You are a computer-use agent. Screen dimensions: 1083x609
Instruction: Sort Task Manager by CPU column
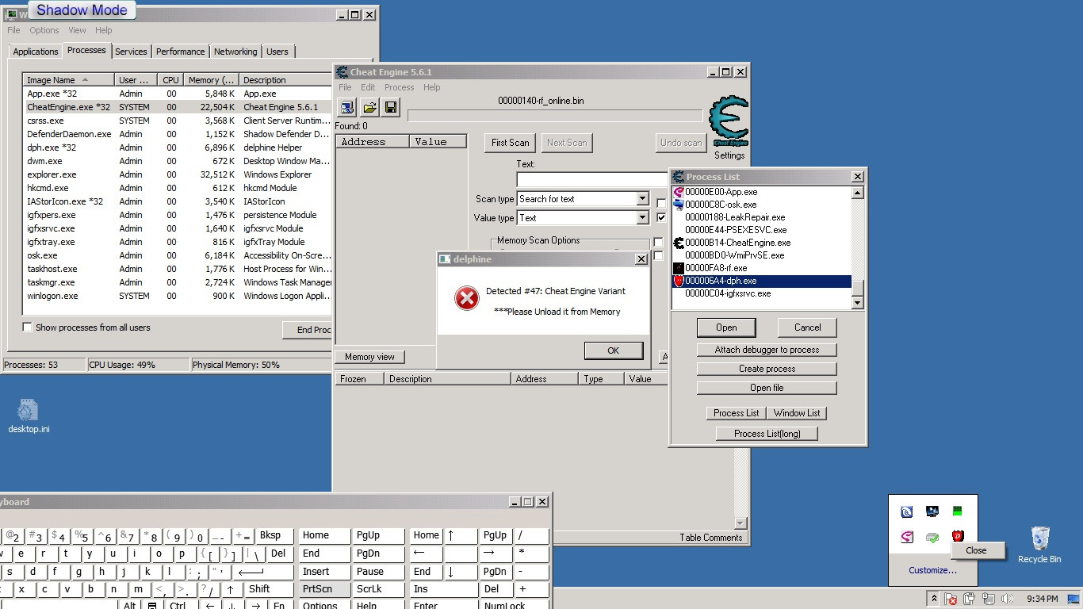[x=170, y=80]
